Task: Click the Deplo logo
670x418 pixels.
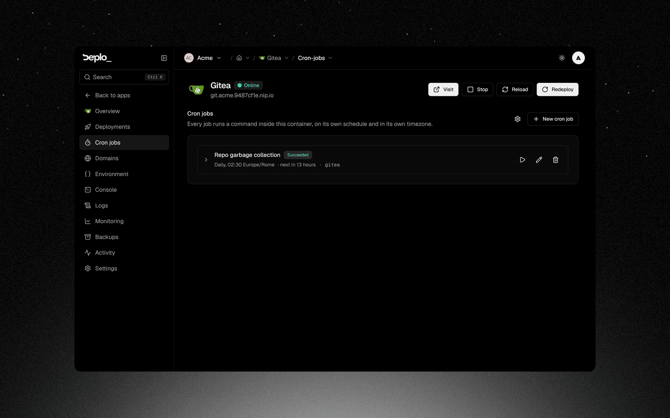Action: pos(97,58)
